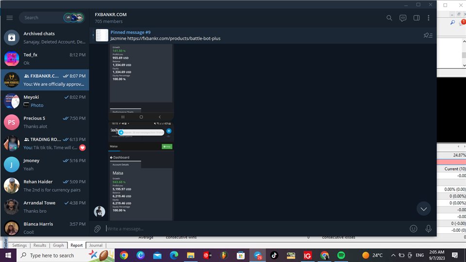Show hidden system tray icons

pyautogui.click(x=393, y=255)
